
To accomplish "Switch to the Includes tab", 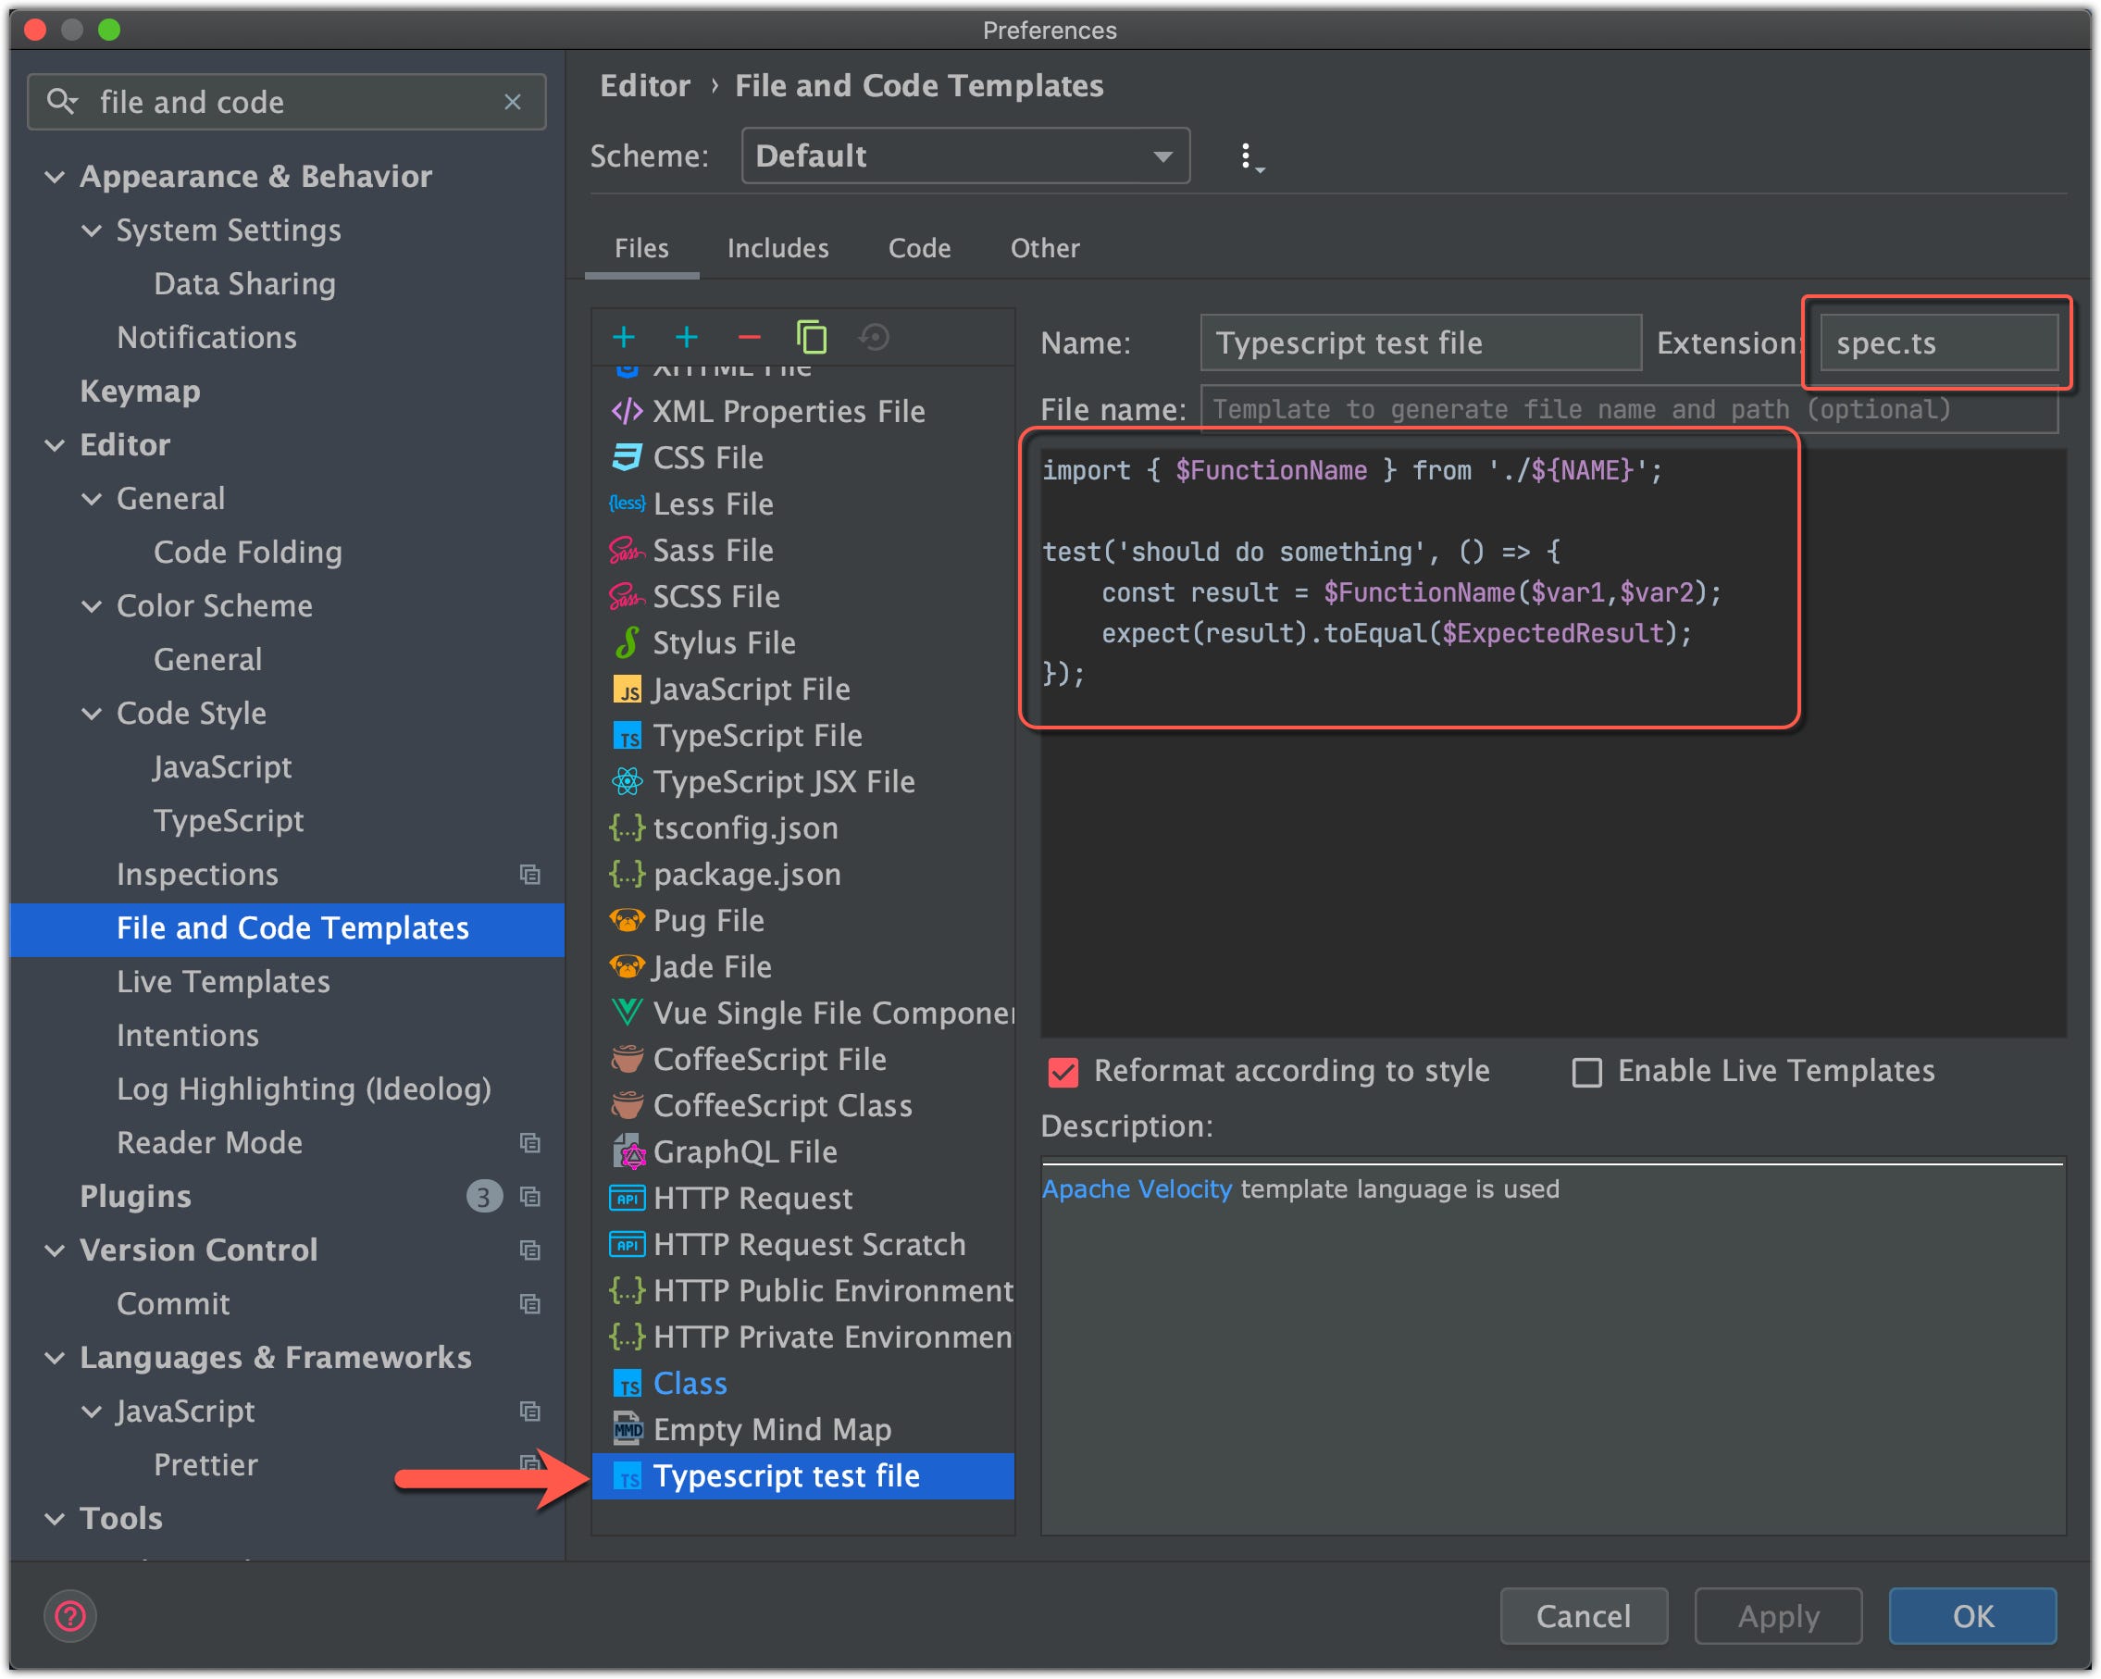I will (777, 248).
